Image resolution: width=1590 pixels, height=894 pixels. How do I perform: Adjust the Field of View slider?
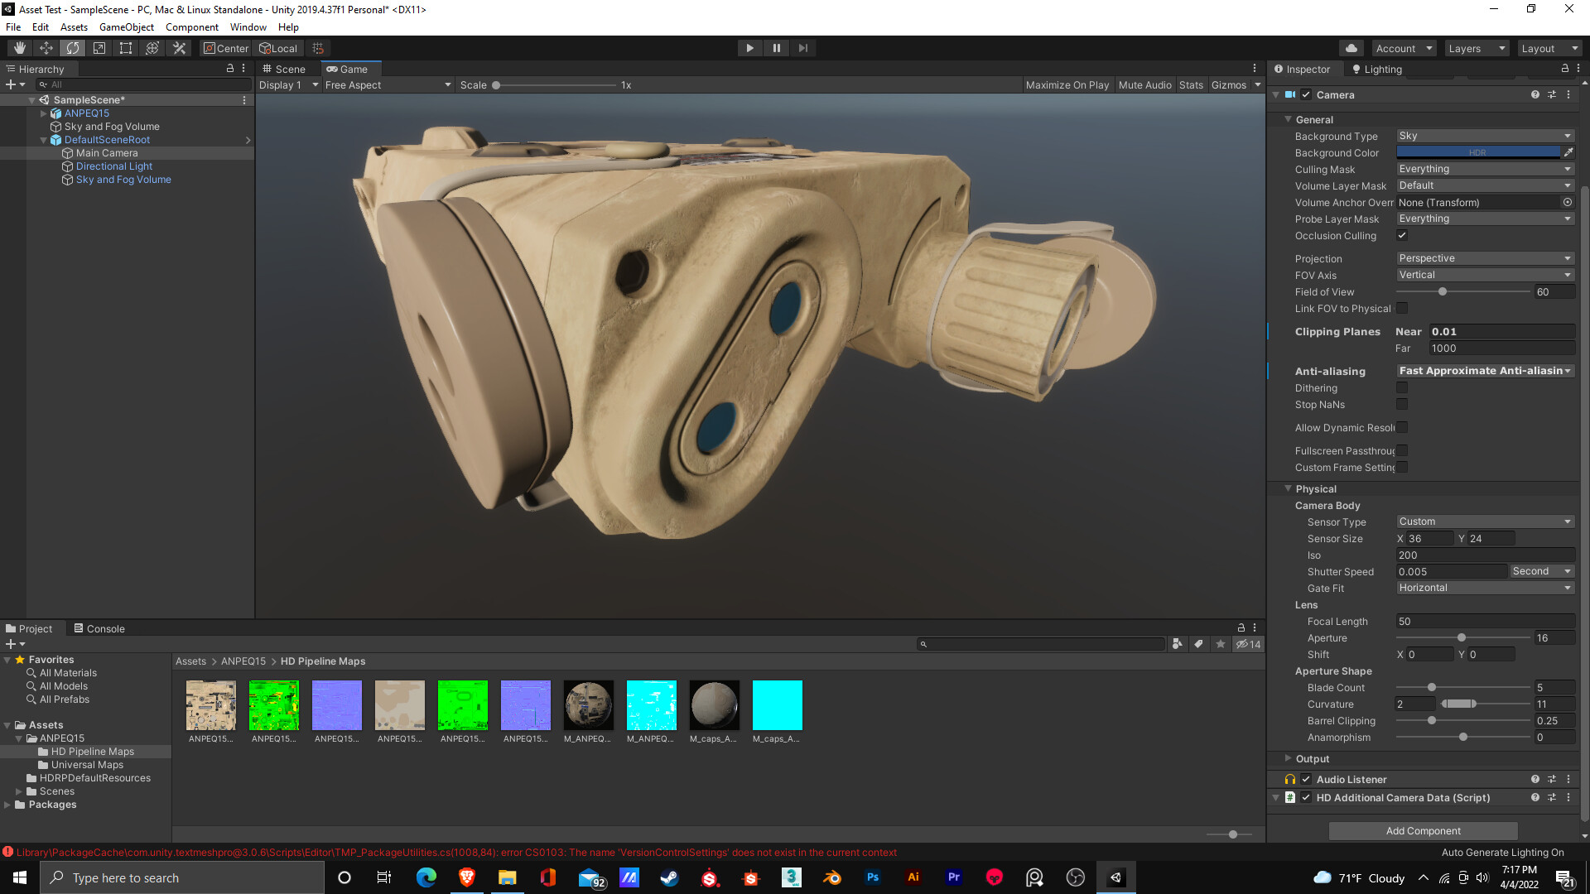(1443, 292)
